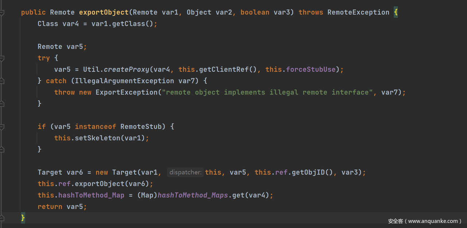The image size is (467, 228).
Task: Click the fold end marker at method closing brace
Action: pos(2,218)
